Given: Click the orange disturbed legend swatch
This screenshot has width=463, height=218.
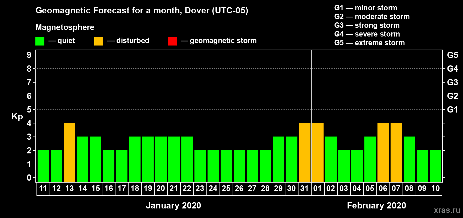Looking at the screenshot, I should 99,41.
